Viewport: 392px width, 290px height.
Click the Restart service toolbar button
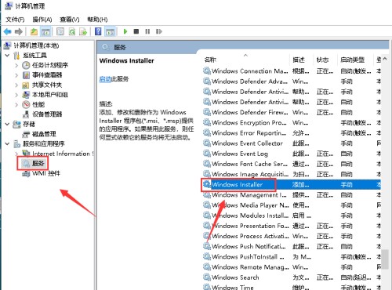tap(159, 31)
